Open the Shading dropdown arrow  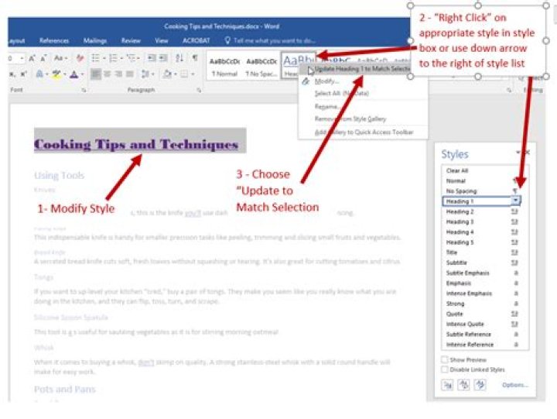point(176,74)
